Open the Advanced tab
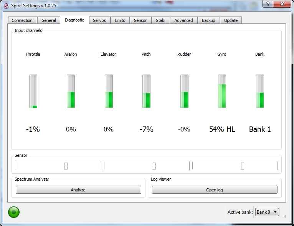 tap(183, 20)
